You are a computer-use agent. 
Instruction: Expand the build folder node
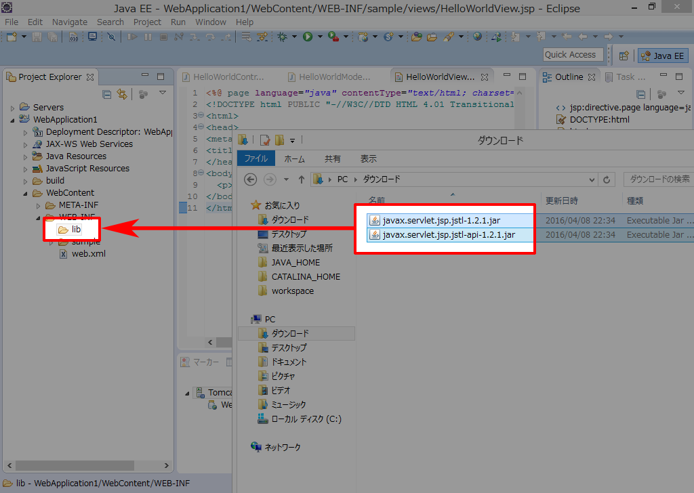pos(25,181)
